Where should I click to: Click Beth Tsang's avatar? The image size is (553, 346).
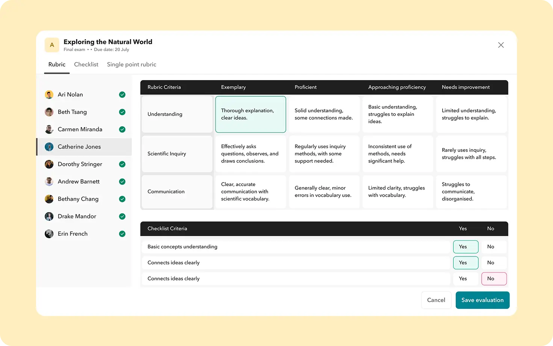[x=49, y=112]
